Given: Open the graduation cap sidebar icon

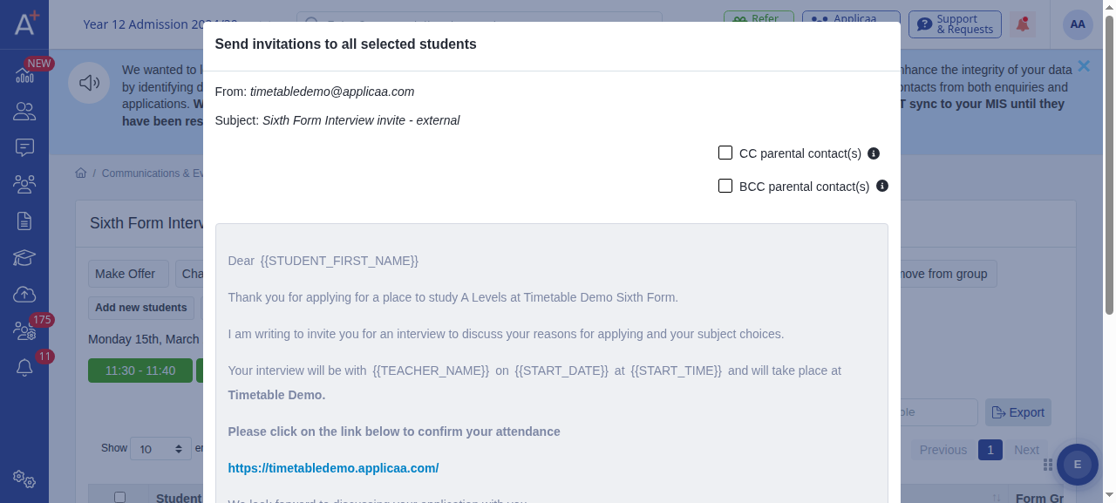Looking at the screenshot, I should tap(24, 257).
